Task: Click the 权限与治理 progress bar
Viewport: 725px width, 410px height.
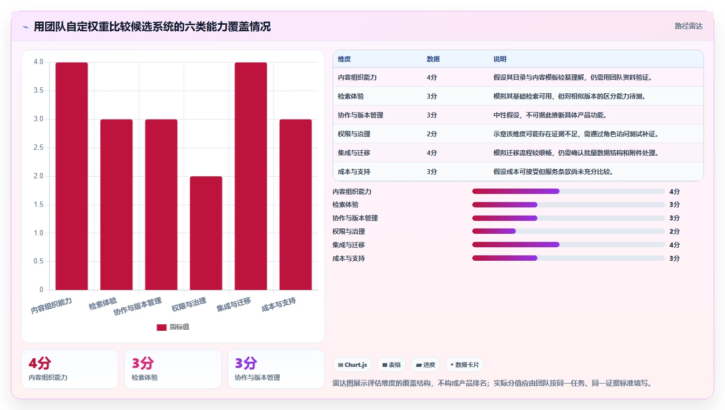Action: pos(569,231)
